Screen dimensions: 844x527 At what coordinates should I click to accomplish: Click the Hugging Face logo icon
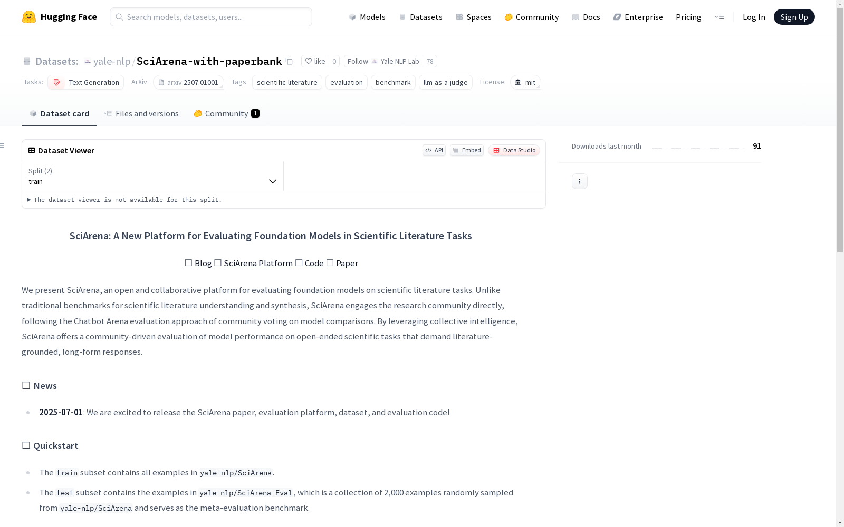coord(29,17)
